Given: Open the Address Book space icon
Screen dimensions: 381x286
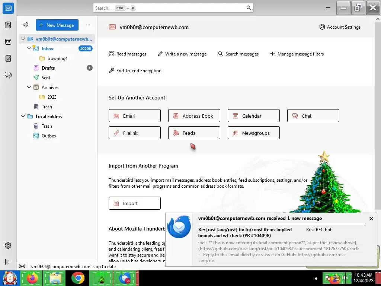Looking at the screenshot, I should [x=8, y=25].
